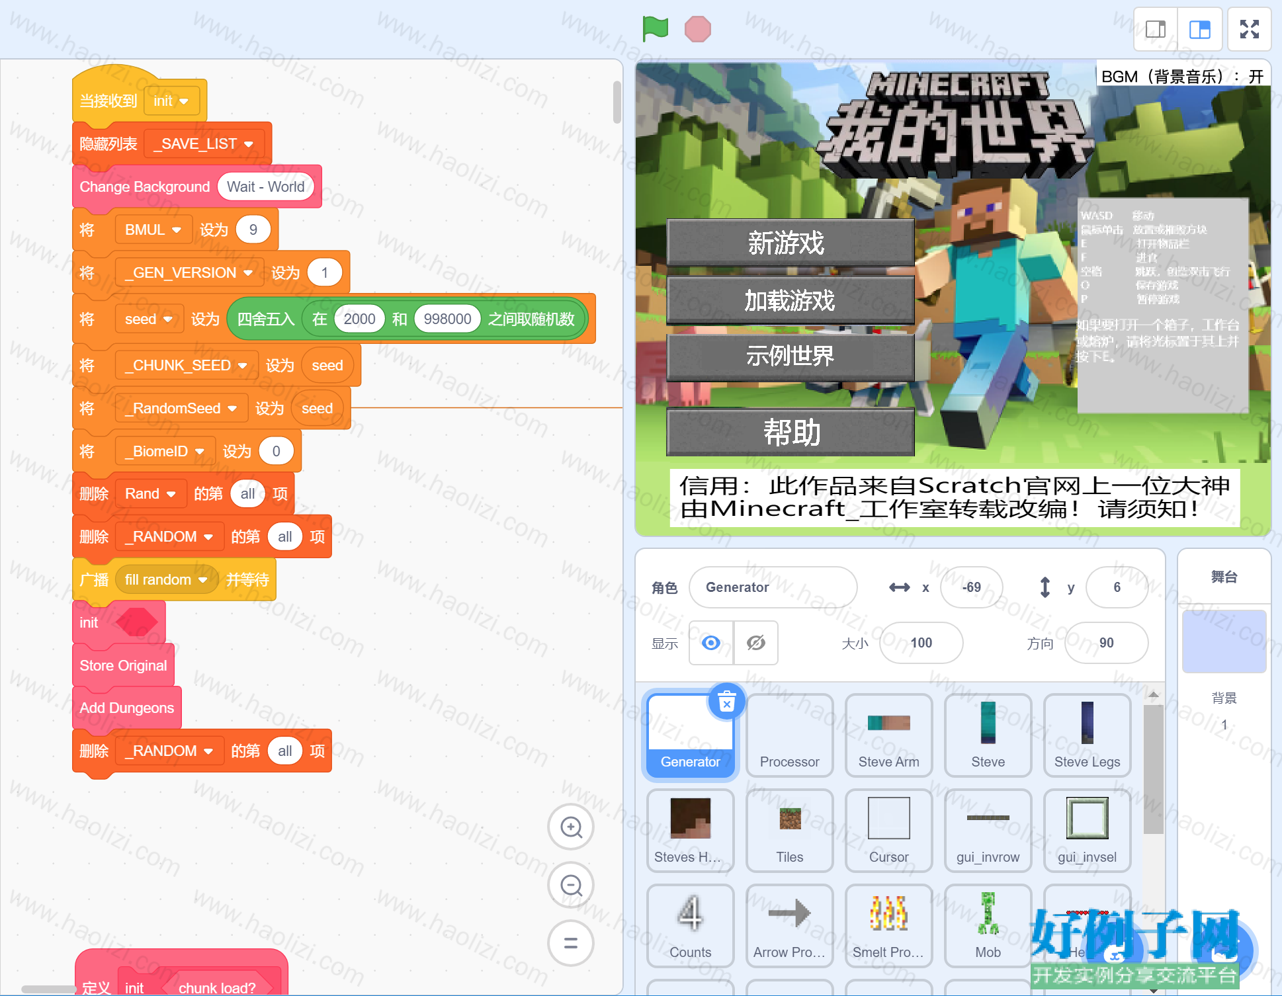This screenshot has height=996, width=1282.
Task: Open the seed variable dropdown
Action: 149,319
